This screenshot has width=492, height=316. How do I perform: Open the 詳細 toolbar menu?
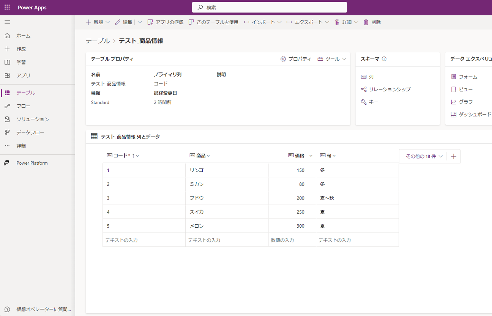pyautogui.click(x=346, y=22)
